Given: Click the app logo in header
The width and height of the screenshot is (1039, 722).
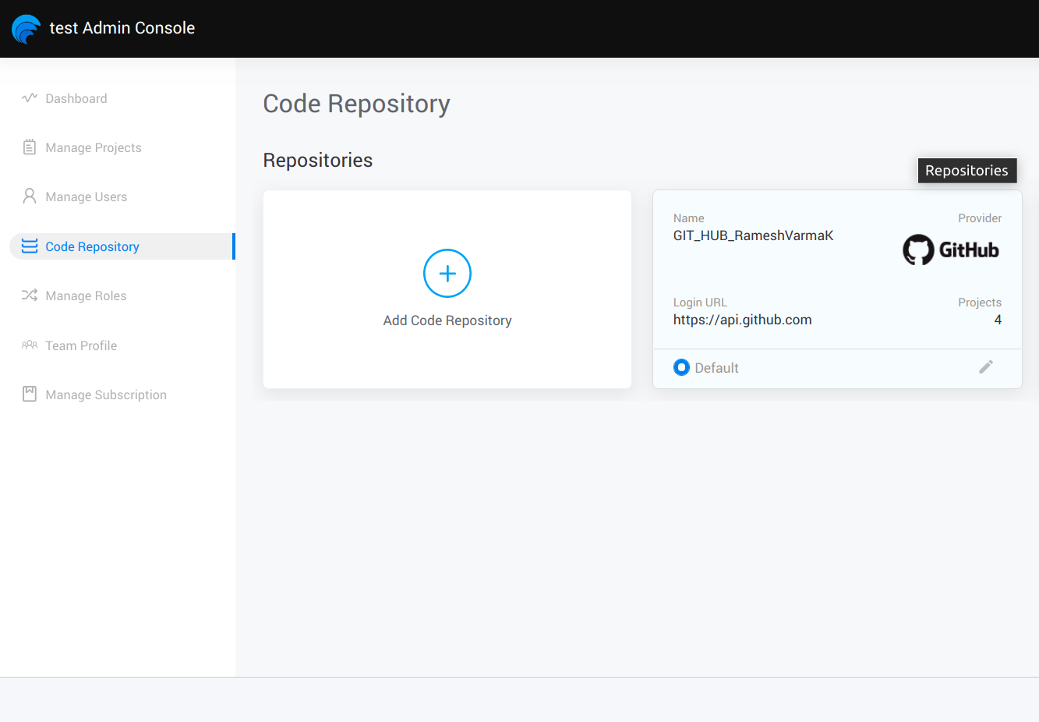Looking at the screenshot, I should 27,29.
